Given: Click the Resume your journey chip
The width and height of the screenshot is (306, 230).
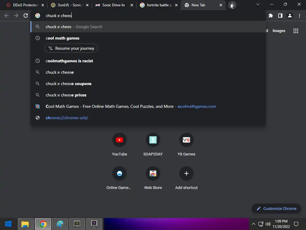Looking at the screenshot, I should 71,48.
